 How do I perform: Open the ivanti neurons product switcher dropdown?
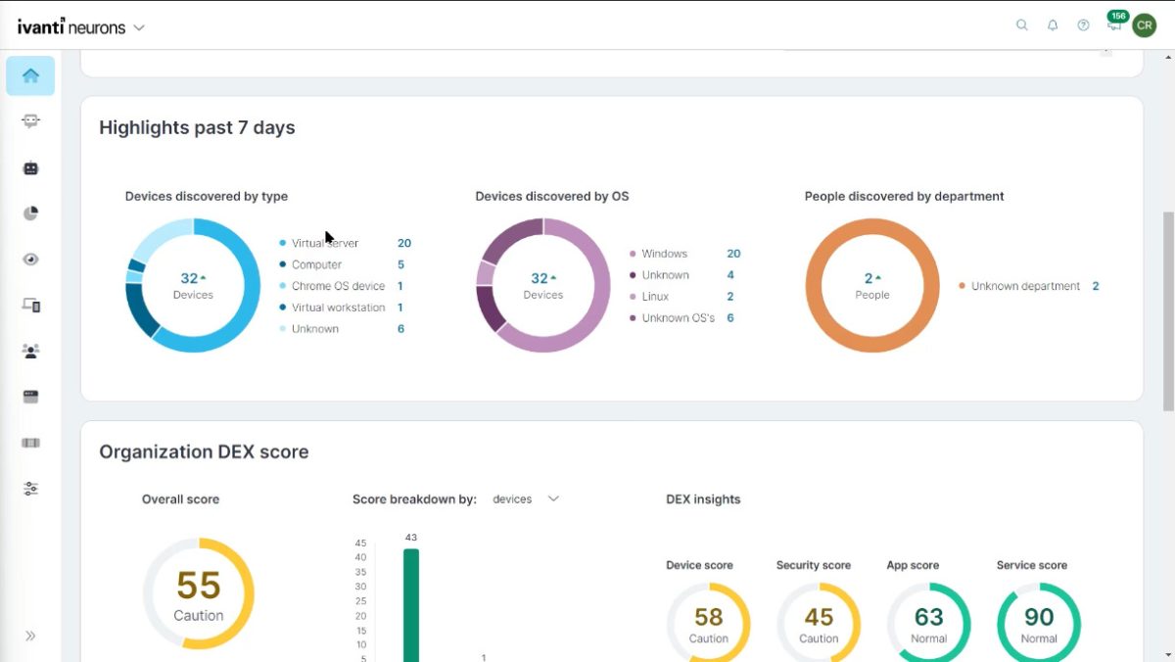[138, 27]
